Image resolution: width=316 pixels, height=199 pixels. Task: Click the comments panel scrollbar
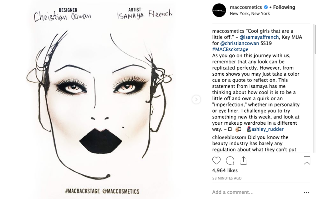pos(314,40)
